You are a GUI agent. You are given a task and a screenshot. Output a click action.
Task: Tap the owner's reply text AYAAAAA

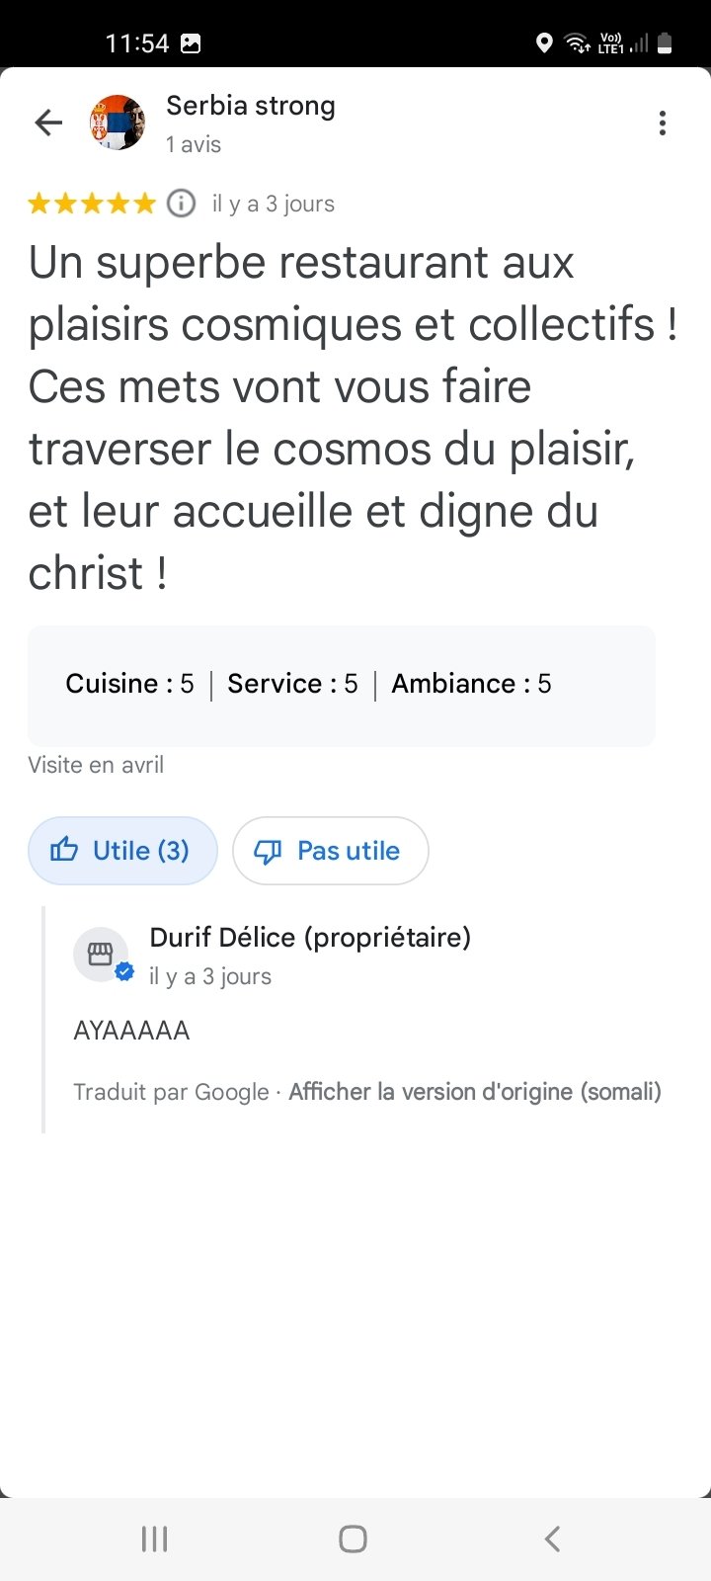[131, 1031]
